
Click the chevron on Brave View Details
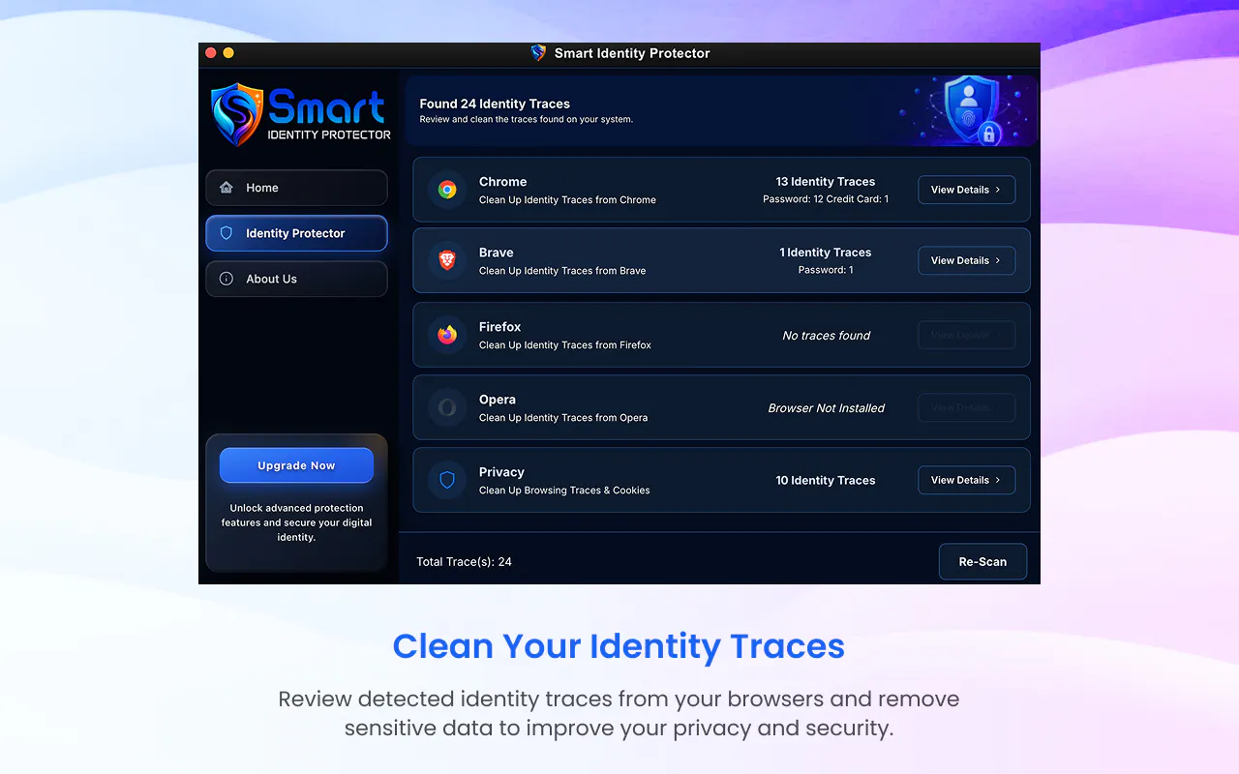tap(998, 260)
